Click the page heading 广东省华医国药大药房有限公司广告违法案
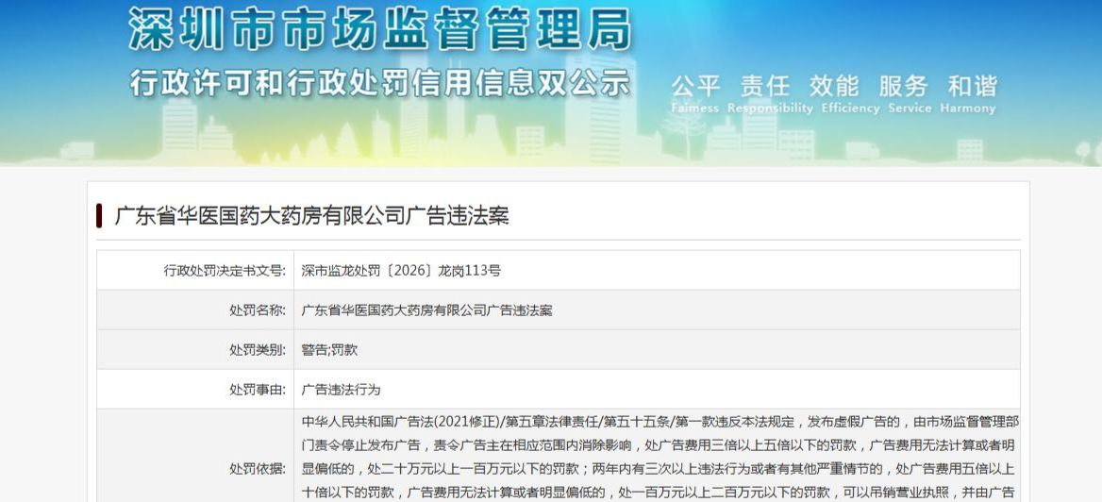 [311, 216]
